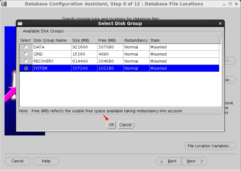Confirm selection with the OK button
The image size is (241, 171).
(111, 125)
